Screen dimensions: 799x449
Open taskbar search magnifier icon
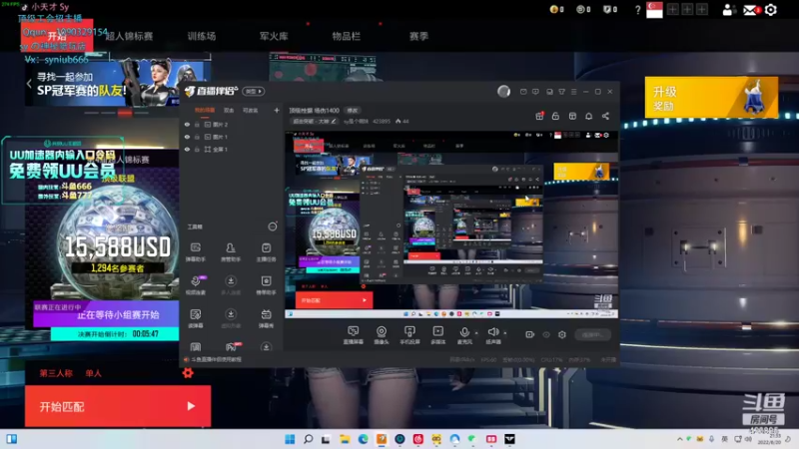[x=308, y=439]
